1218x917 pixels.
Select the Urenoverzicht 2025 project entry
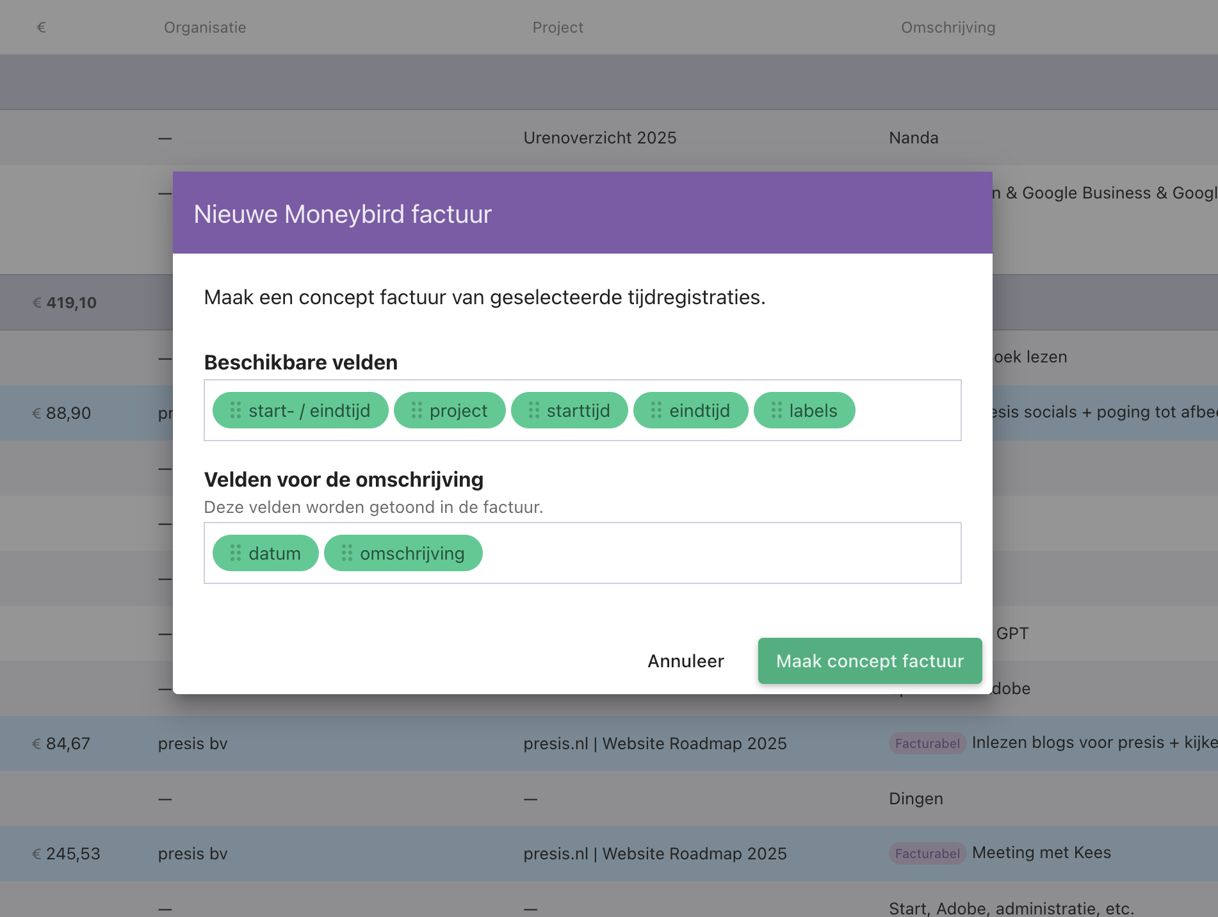point(599,137)
